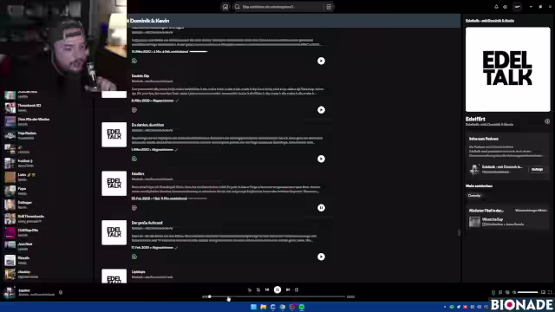The image size is (555, 312).
Task: Select the upcoming WatchaSay track
Action: [x=508, y=222]
